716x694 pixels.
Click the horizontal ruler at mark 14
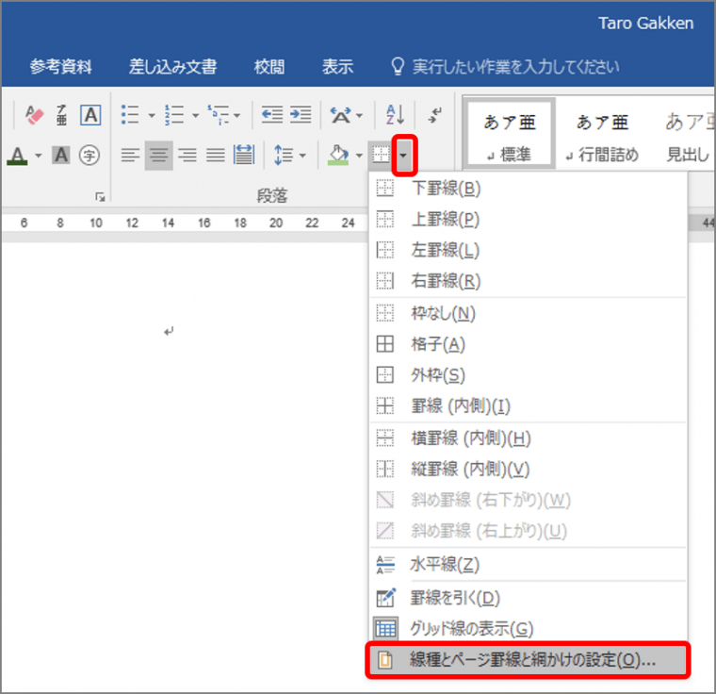[168, 223]
